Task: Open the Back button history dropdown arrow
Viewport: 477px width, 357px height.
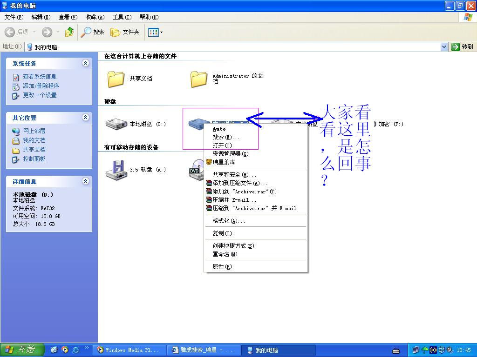Action: click(x=34, y=32)
